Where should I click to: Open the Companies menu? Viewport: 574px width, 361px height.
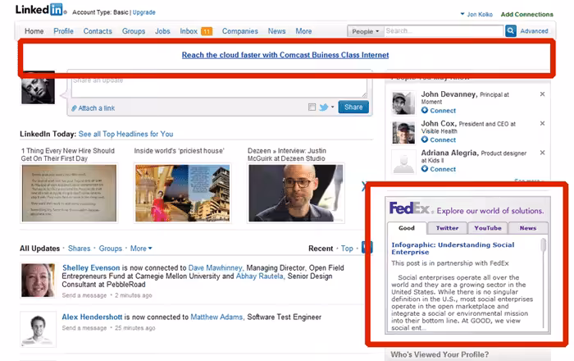240,31
